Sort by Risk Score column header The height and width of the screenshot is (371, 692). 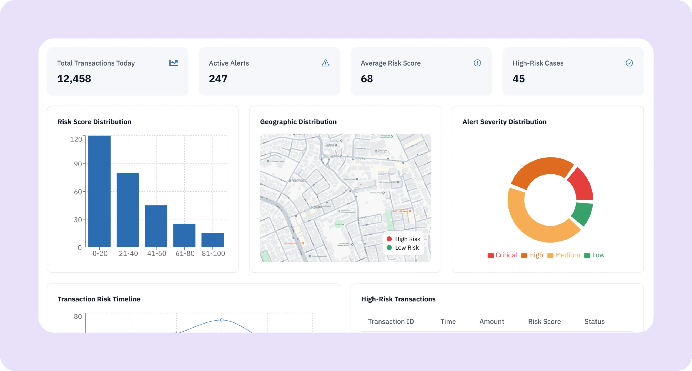(x=544, y=321)
